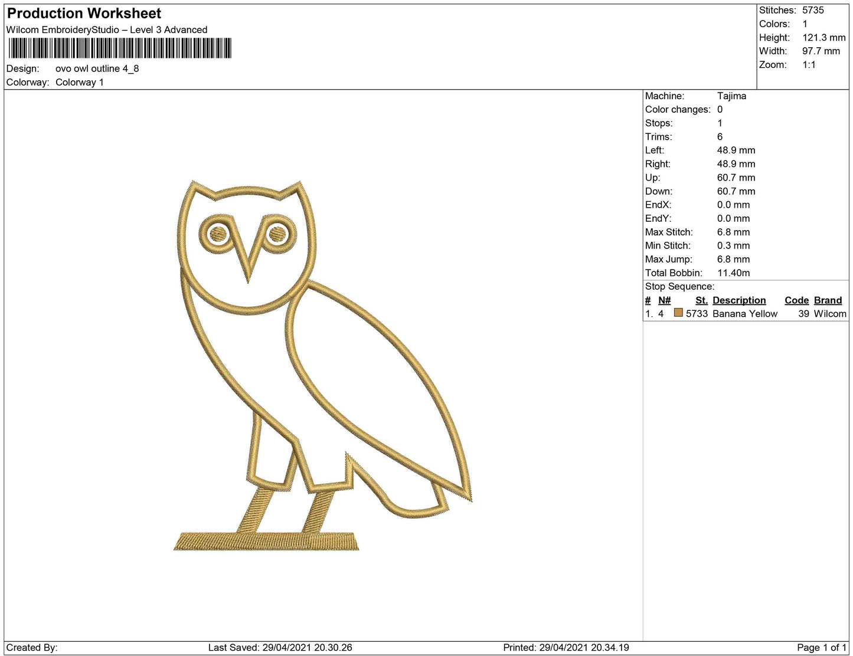Click the "N#" column header
Viewport: 853px width, 656px height.
pyautogui.click(x=665, y=300)
